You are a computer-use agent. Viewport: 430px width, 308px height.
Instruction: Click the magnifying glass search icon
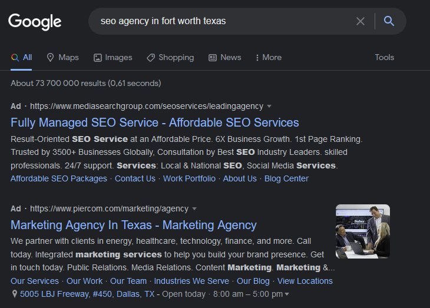[389, 21]
